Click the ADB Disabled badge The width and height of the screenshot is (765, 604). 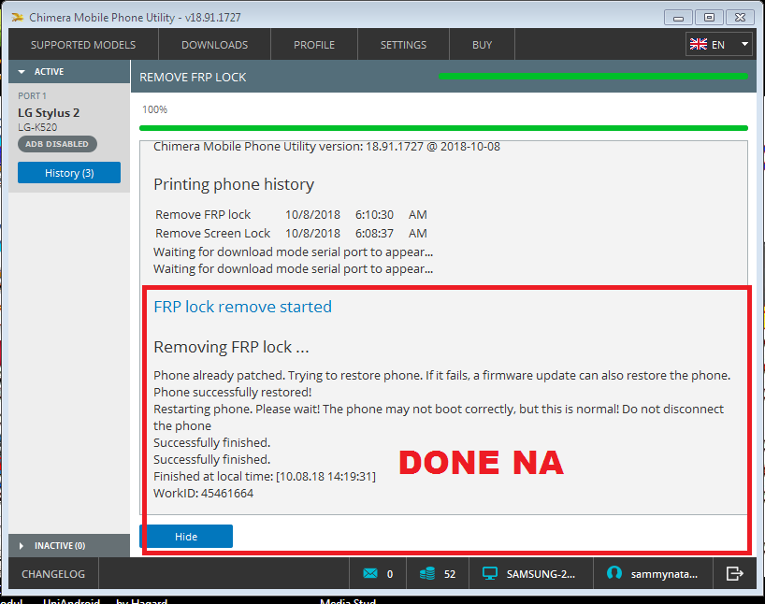57,144
